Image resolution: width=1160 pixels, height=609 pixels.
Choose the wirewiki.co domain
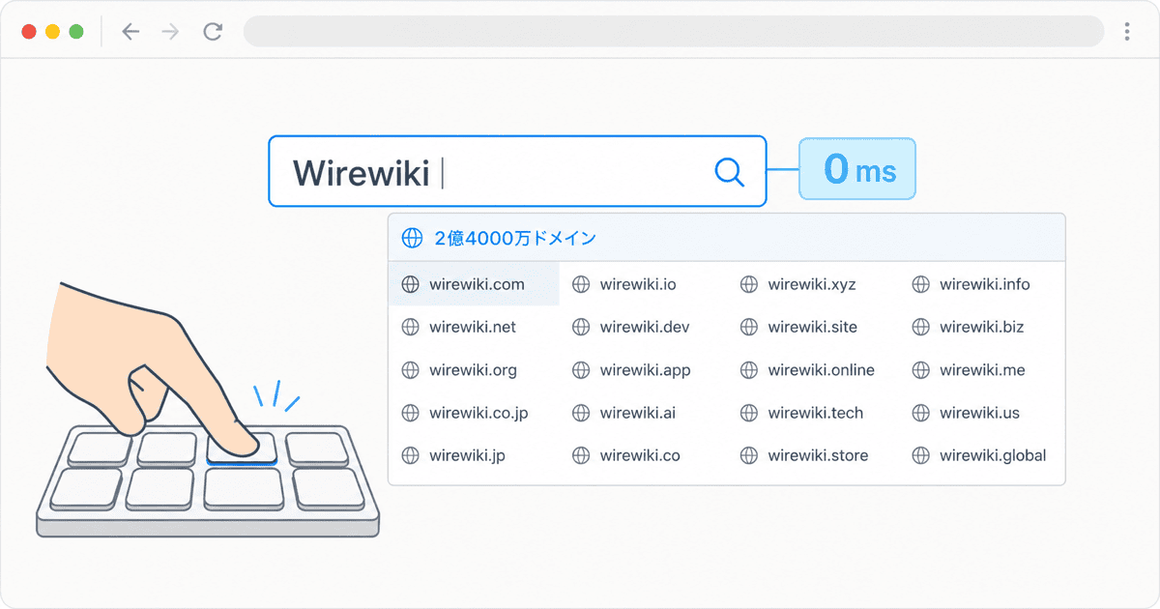tap(640, 455)
